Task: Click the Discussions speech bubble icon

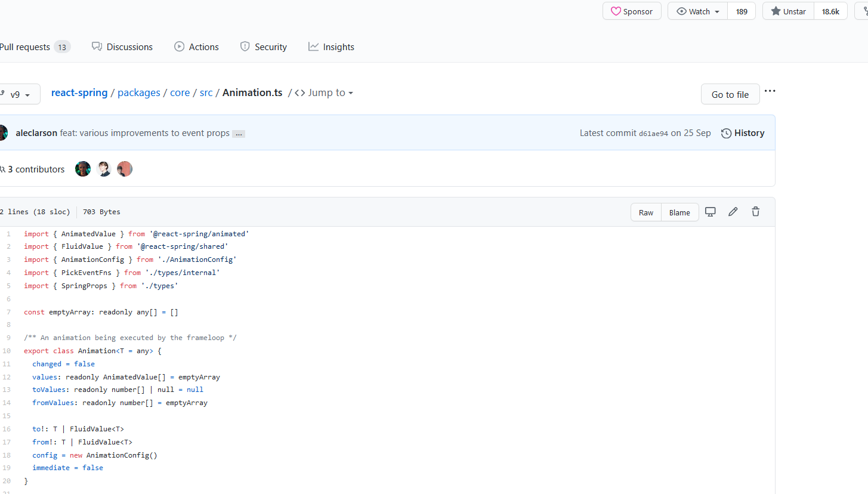Action: click(x=97, y=47)
